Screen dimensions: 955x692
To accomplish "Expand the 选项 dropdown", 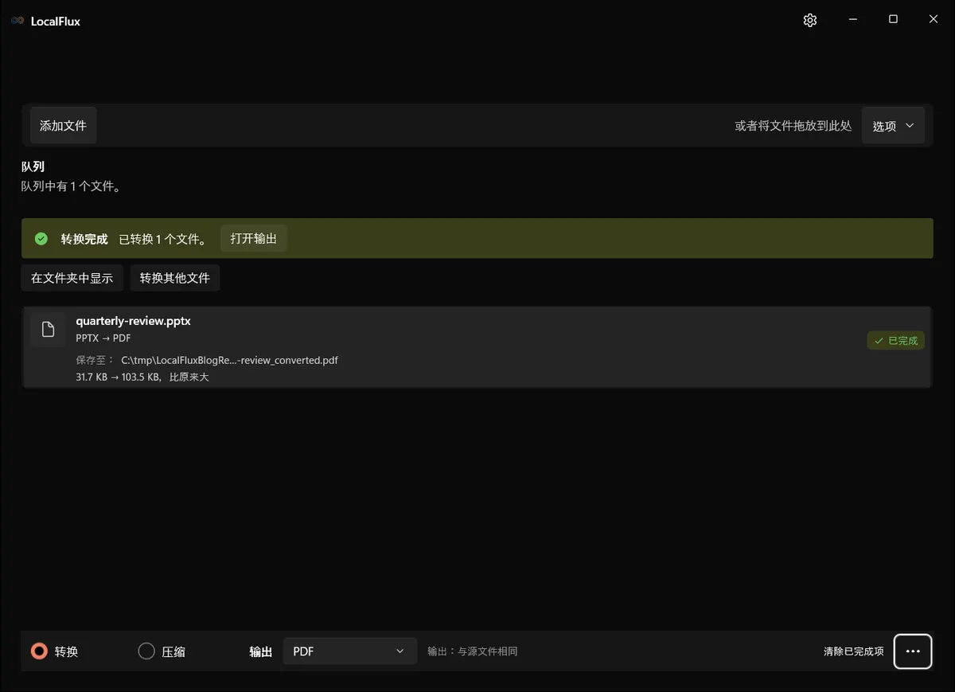I will click(x=893, y=126).
